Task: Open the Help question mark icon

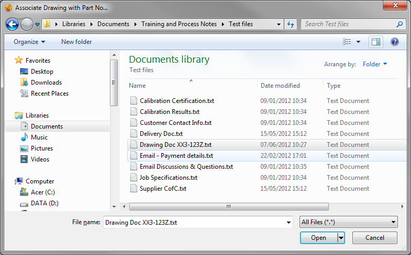Action: (395, 42)
